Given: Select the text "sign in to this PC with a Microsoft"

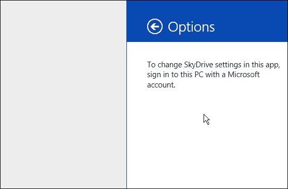Looking at the screenshot, I should point(204,75).
